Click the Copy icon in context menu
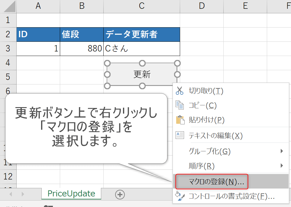Viewport: 291px width, 207px height. click(179, 105)
